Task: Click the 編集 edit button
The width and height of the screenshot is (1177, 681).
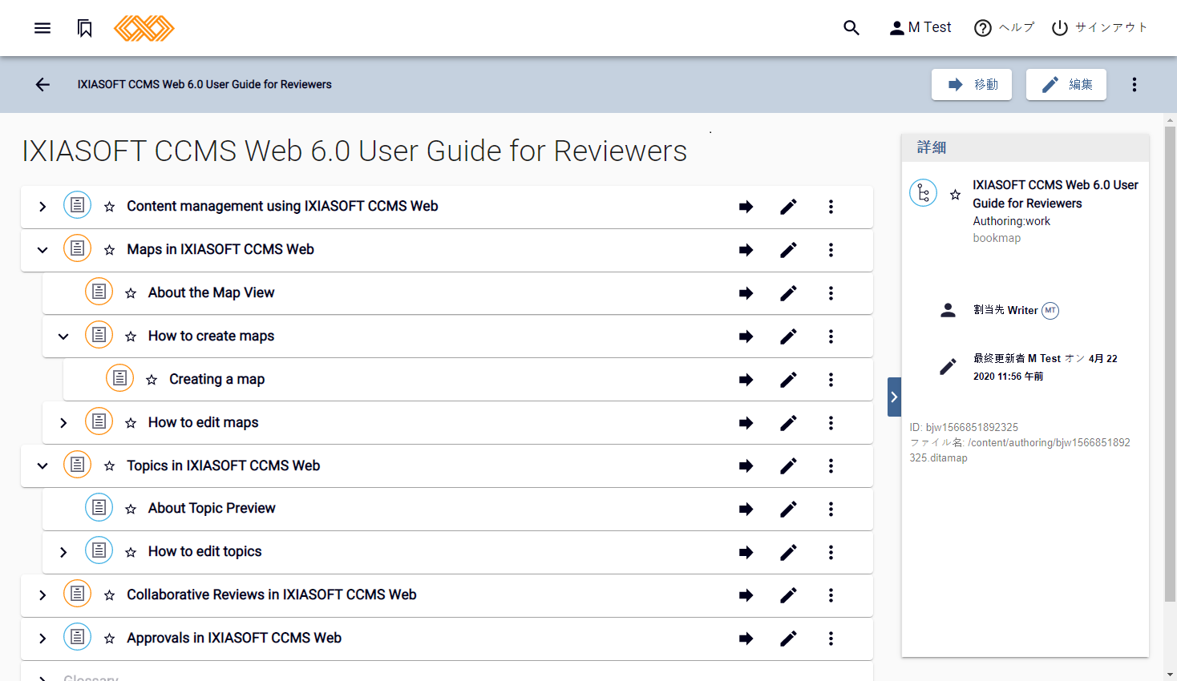Action: [x=1066, y=84]
